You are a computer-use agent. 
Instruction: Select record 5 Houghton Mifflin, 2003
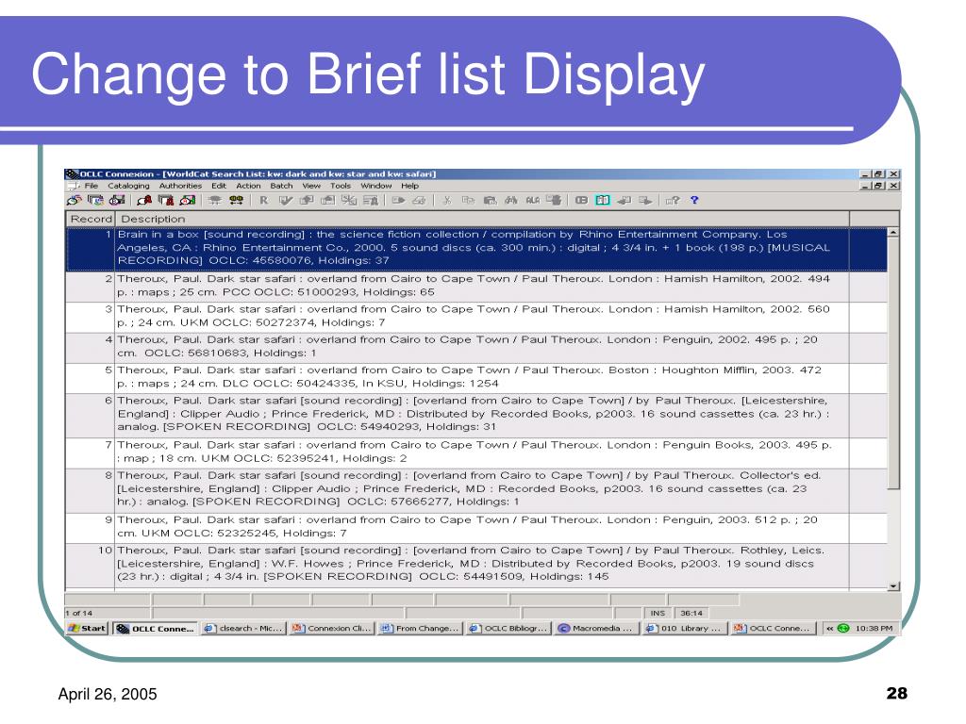click(x=476, y=378)
